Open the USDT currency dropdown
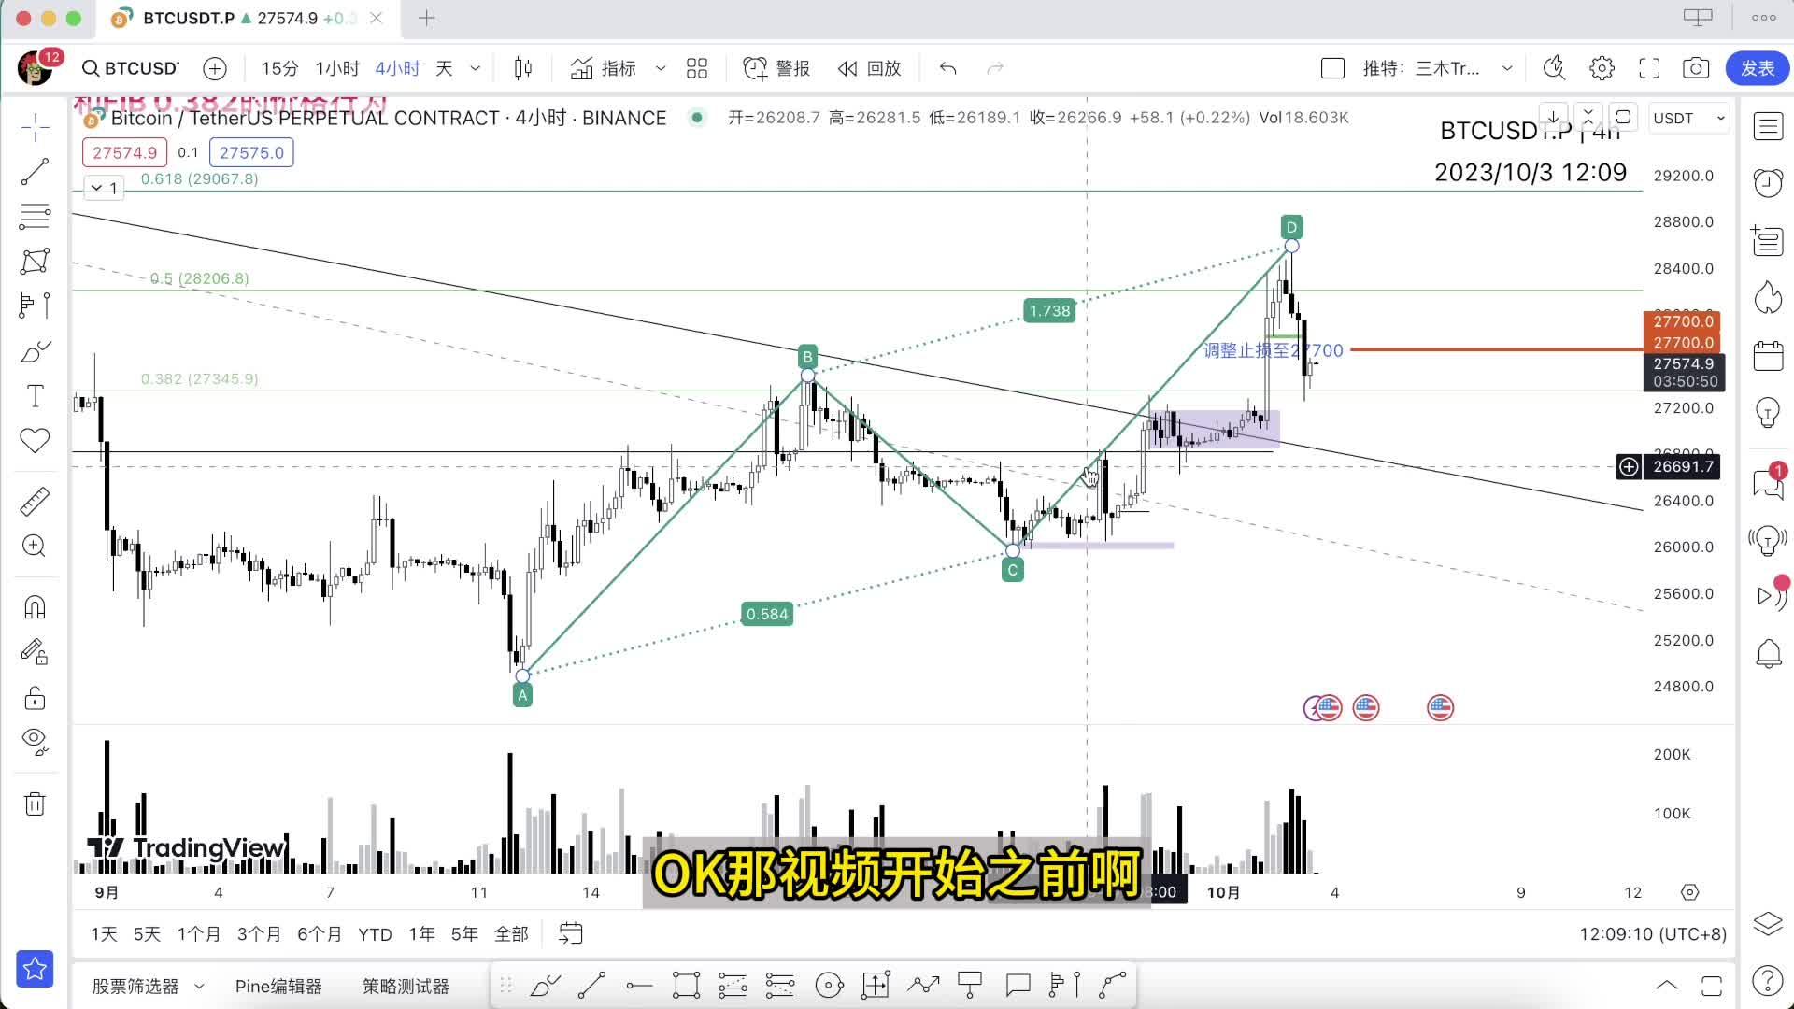The image size is (1794, 1009). coord(1688,118)
